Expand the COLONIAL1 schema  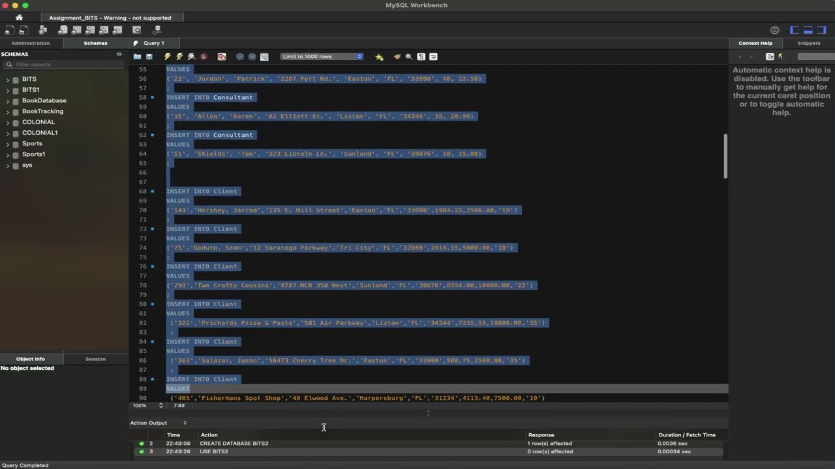[8, 133]
